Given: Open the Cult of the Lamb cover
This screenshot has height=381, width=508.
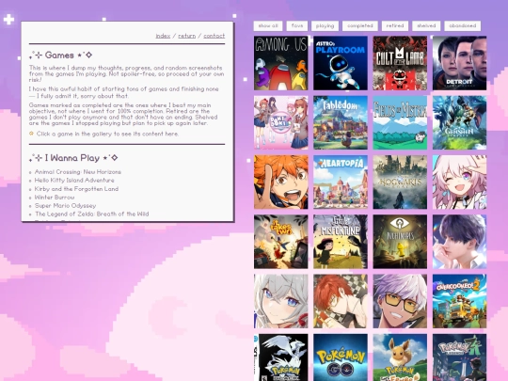Looking at the screenshot, I should pyautogui.click(x=400, y=63).
